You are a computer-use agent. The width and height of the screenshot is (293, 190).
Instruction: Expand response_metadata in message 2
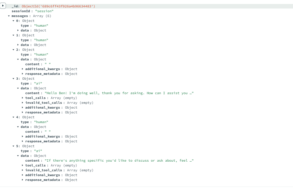[x=23, y=74]
